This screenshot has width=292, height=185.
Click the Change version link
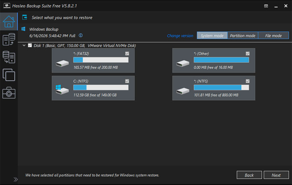pyautogui.click(x=180, y=35)
